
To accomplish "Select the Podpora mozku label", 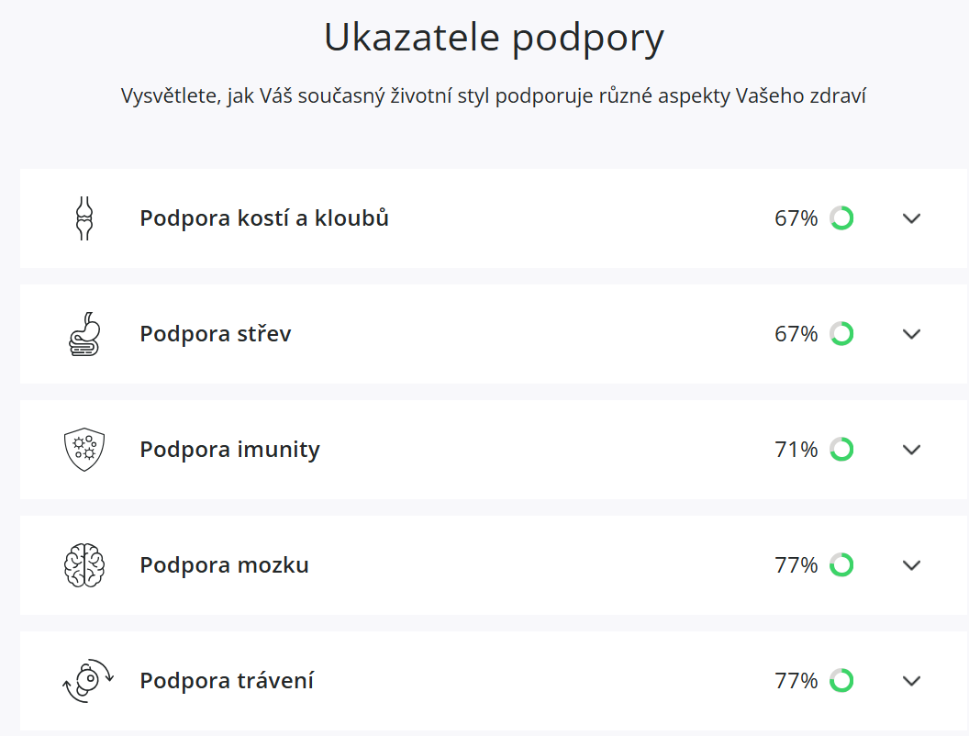I will (224, 565).
